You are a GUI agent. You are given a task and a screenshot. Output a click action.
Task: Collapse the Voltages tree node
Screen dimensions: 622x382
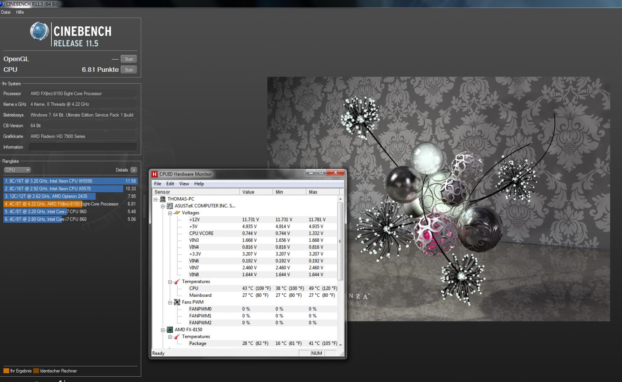[170, 213]
